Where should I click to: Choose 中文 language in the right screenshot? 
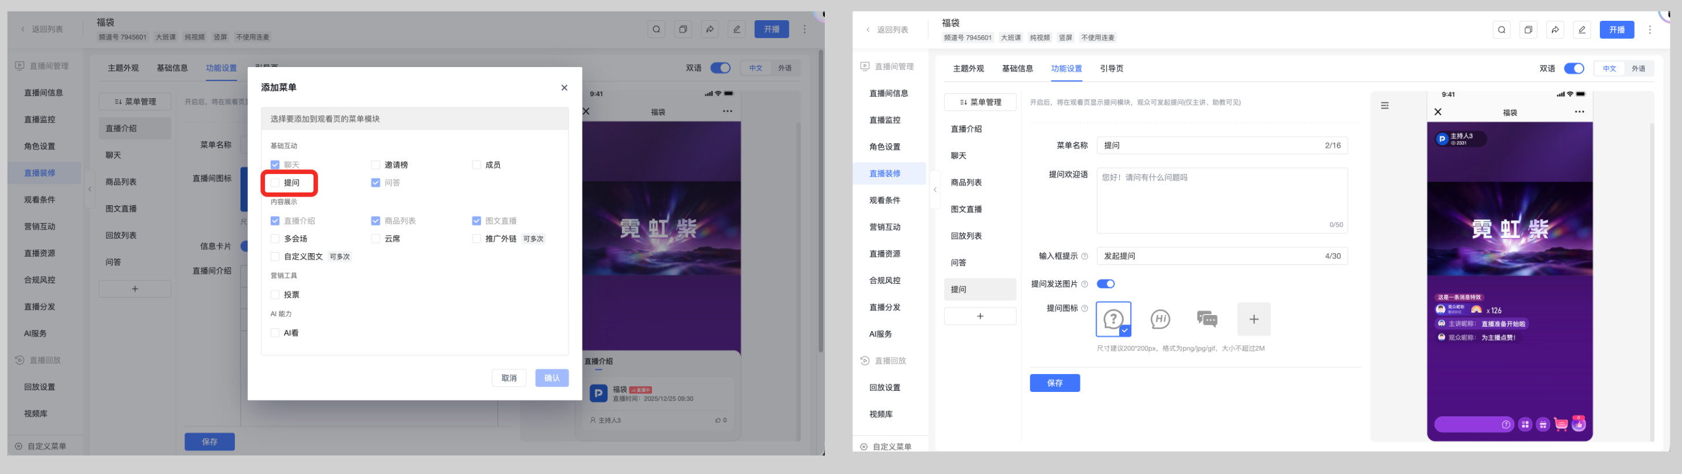pos(1610,69)
